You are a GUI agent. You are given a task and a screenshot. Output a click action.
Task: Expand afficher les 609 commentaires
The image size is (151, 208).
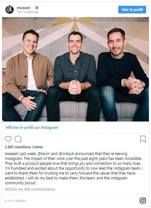pos(30,189)
